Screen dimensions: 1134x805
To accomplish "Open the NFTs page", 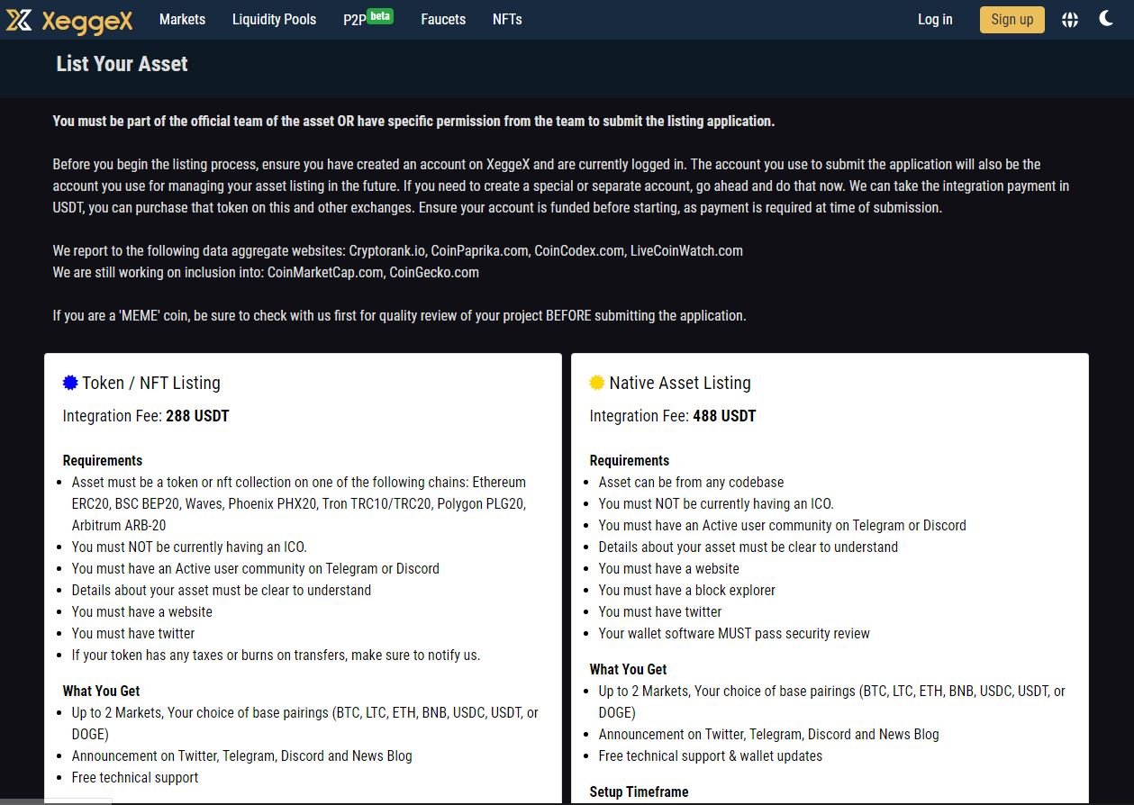I will pos(507,19).
